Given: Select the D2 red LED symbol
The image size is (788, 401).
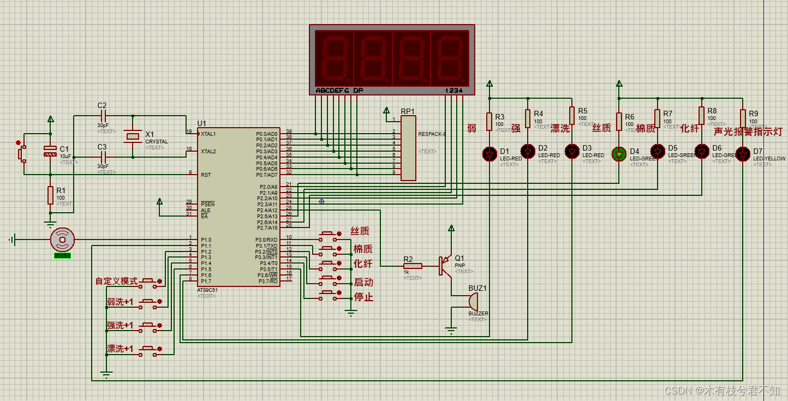Looking at the screenshot, I should pyautogui.click(x=528, y=151).
